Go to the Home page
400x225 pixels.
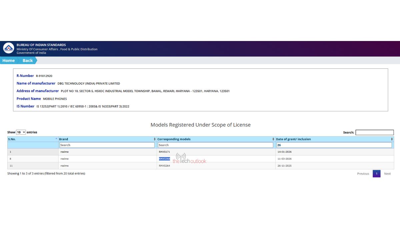pyautogui.click(x=8, y=60)
